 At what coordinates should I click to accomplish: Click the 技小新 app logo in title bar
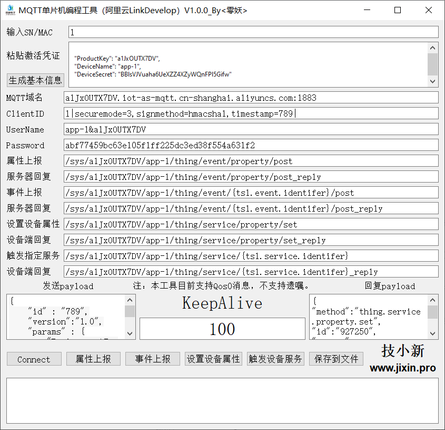tap(9, 10)
